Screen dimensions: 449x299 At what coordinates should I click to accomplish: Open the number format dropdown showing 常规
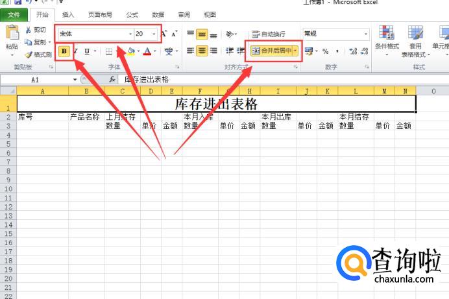[366, 34]
